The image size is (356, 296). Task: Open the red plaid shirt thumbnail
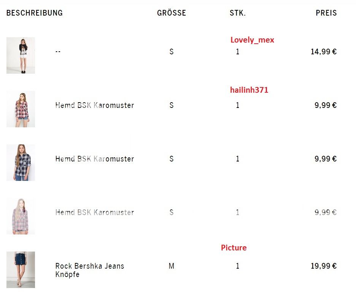[x=21, y=109]
